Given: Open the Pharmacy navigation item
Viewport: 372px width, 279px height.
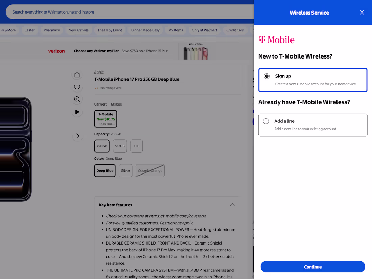Looking at the screenshot, I should pos(52,30).
